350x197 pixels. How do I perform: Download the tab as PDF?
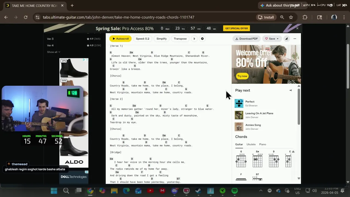pyautogui.click(x=247, y=39)
